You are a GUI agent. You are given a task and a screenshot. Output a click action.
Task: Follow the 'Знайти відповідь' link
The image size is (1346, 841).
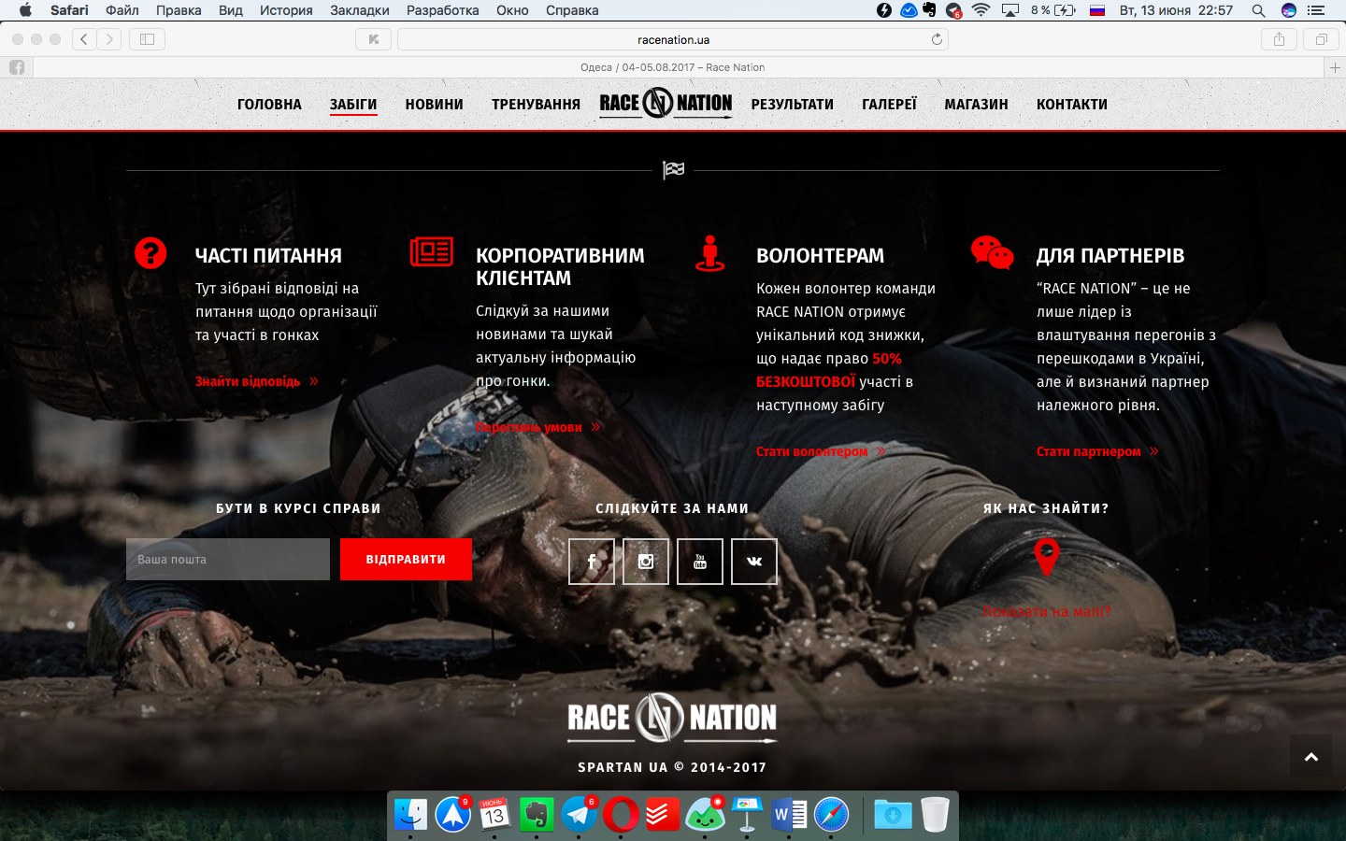[256, 381]
